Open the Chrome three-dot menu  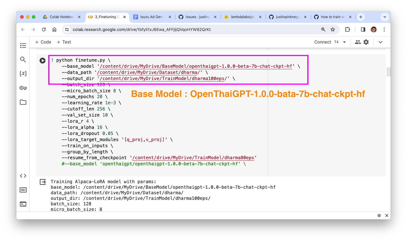click(384, 30)
